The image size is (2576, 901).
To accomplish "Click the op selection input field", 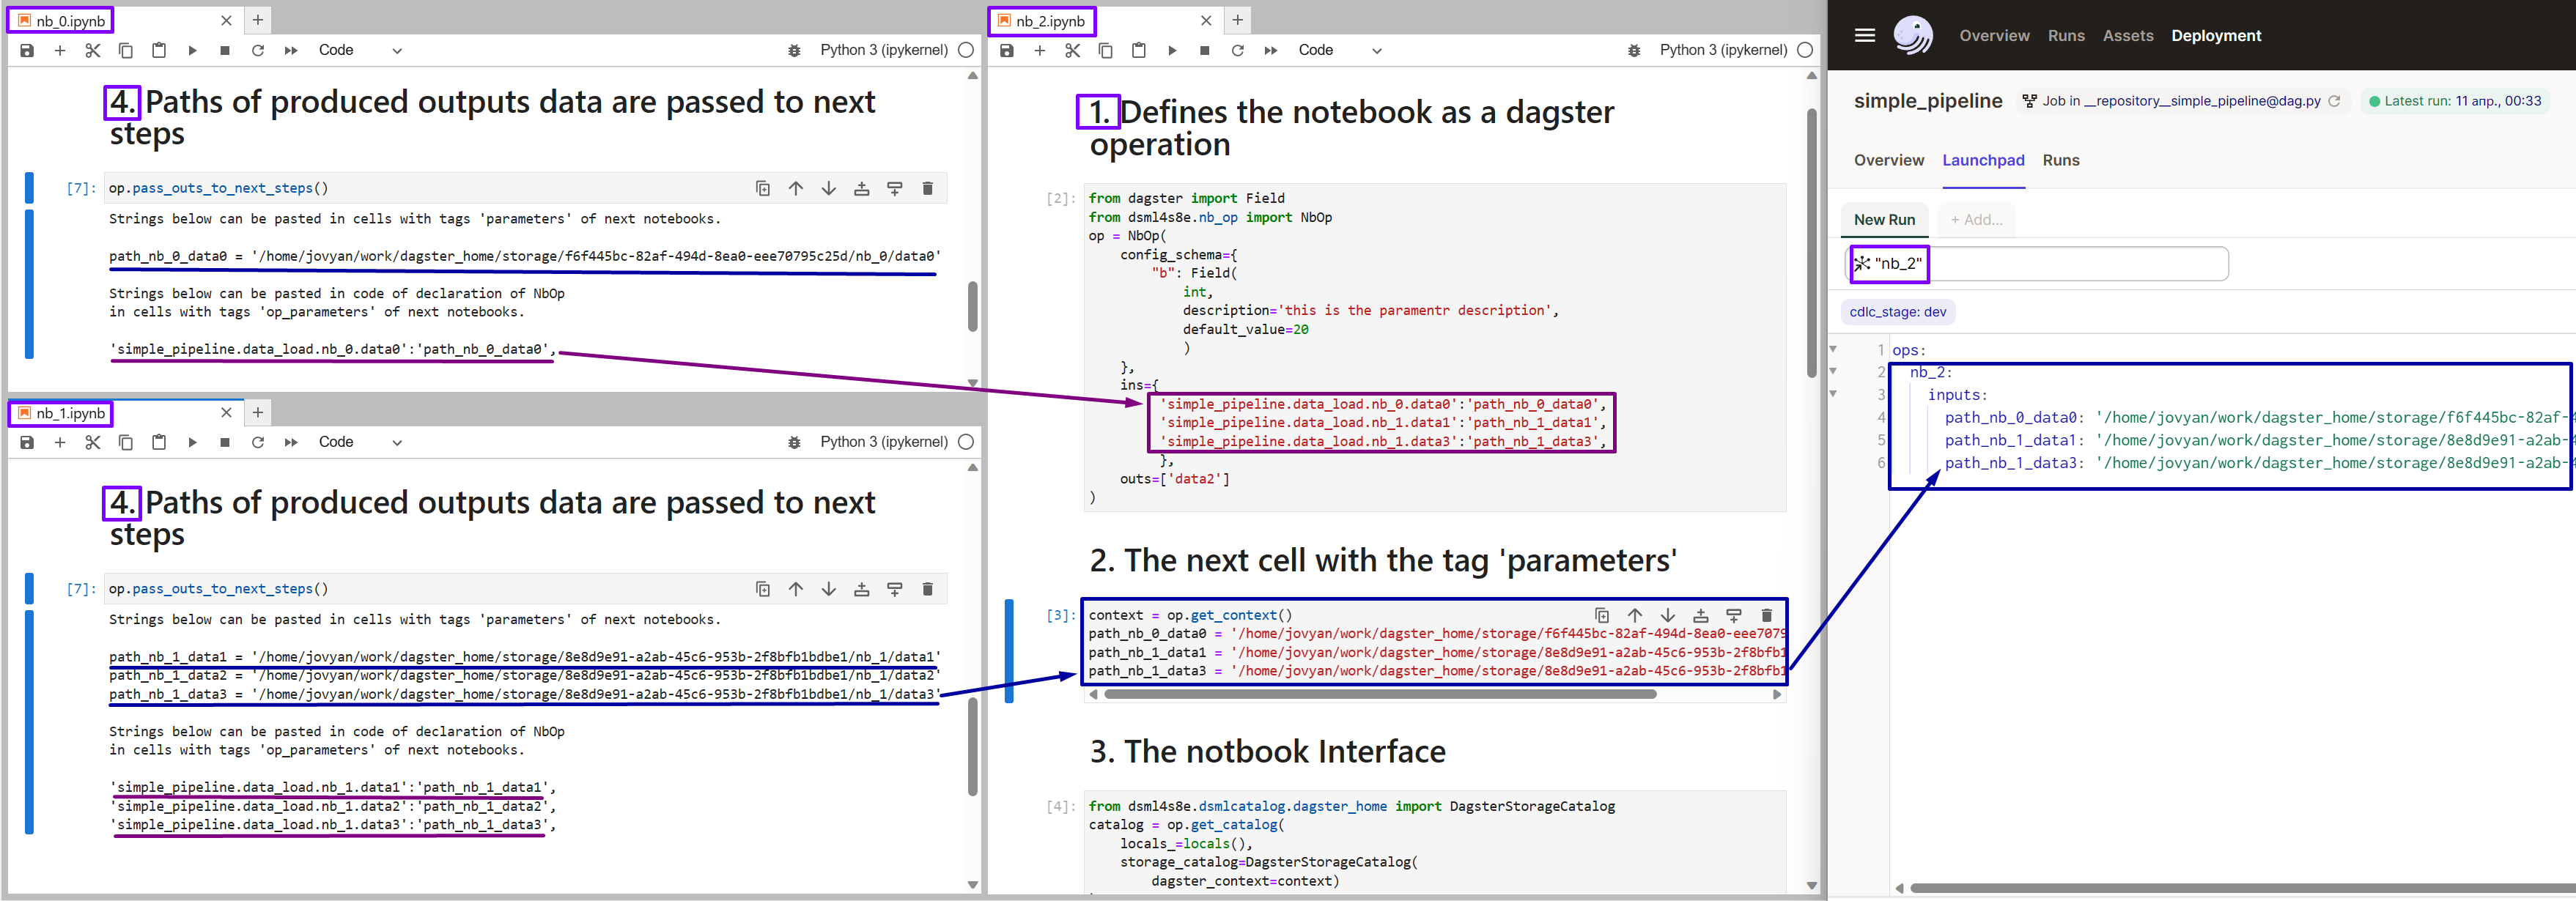I will point(2037,264).
